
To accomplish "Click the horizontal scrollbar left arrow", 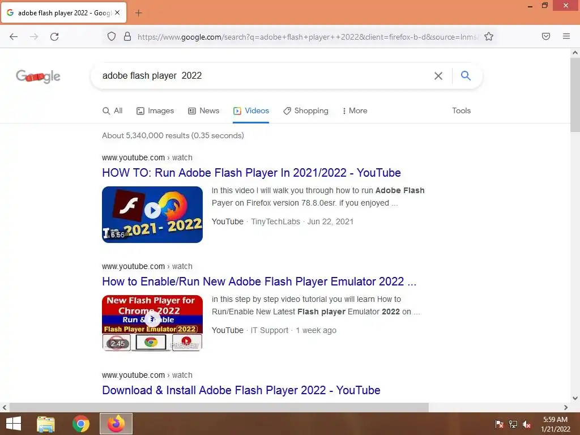I will [5, 407].
